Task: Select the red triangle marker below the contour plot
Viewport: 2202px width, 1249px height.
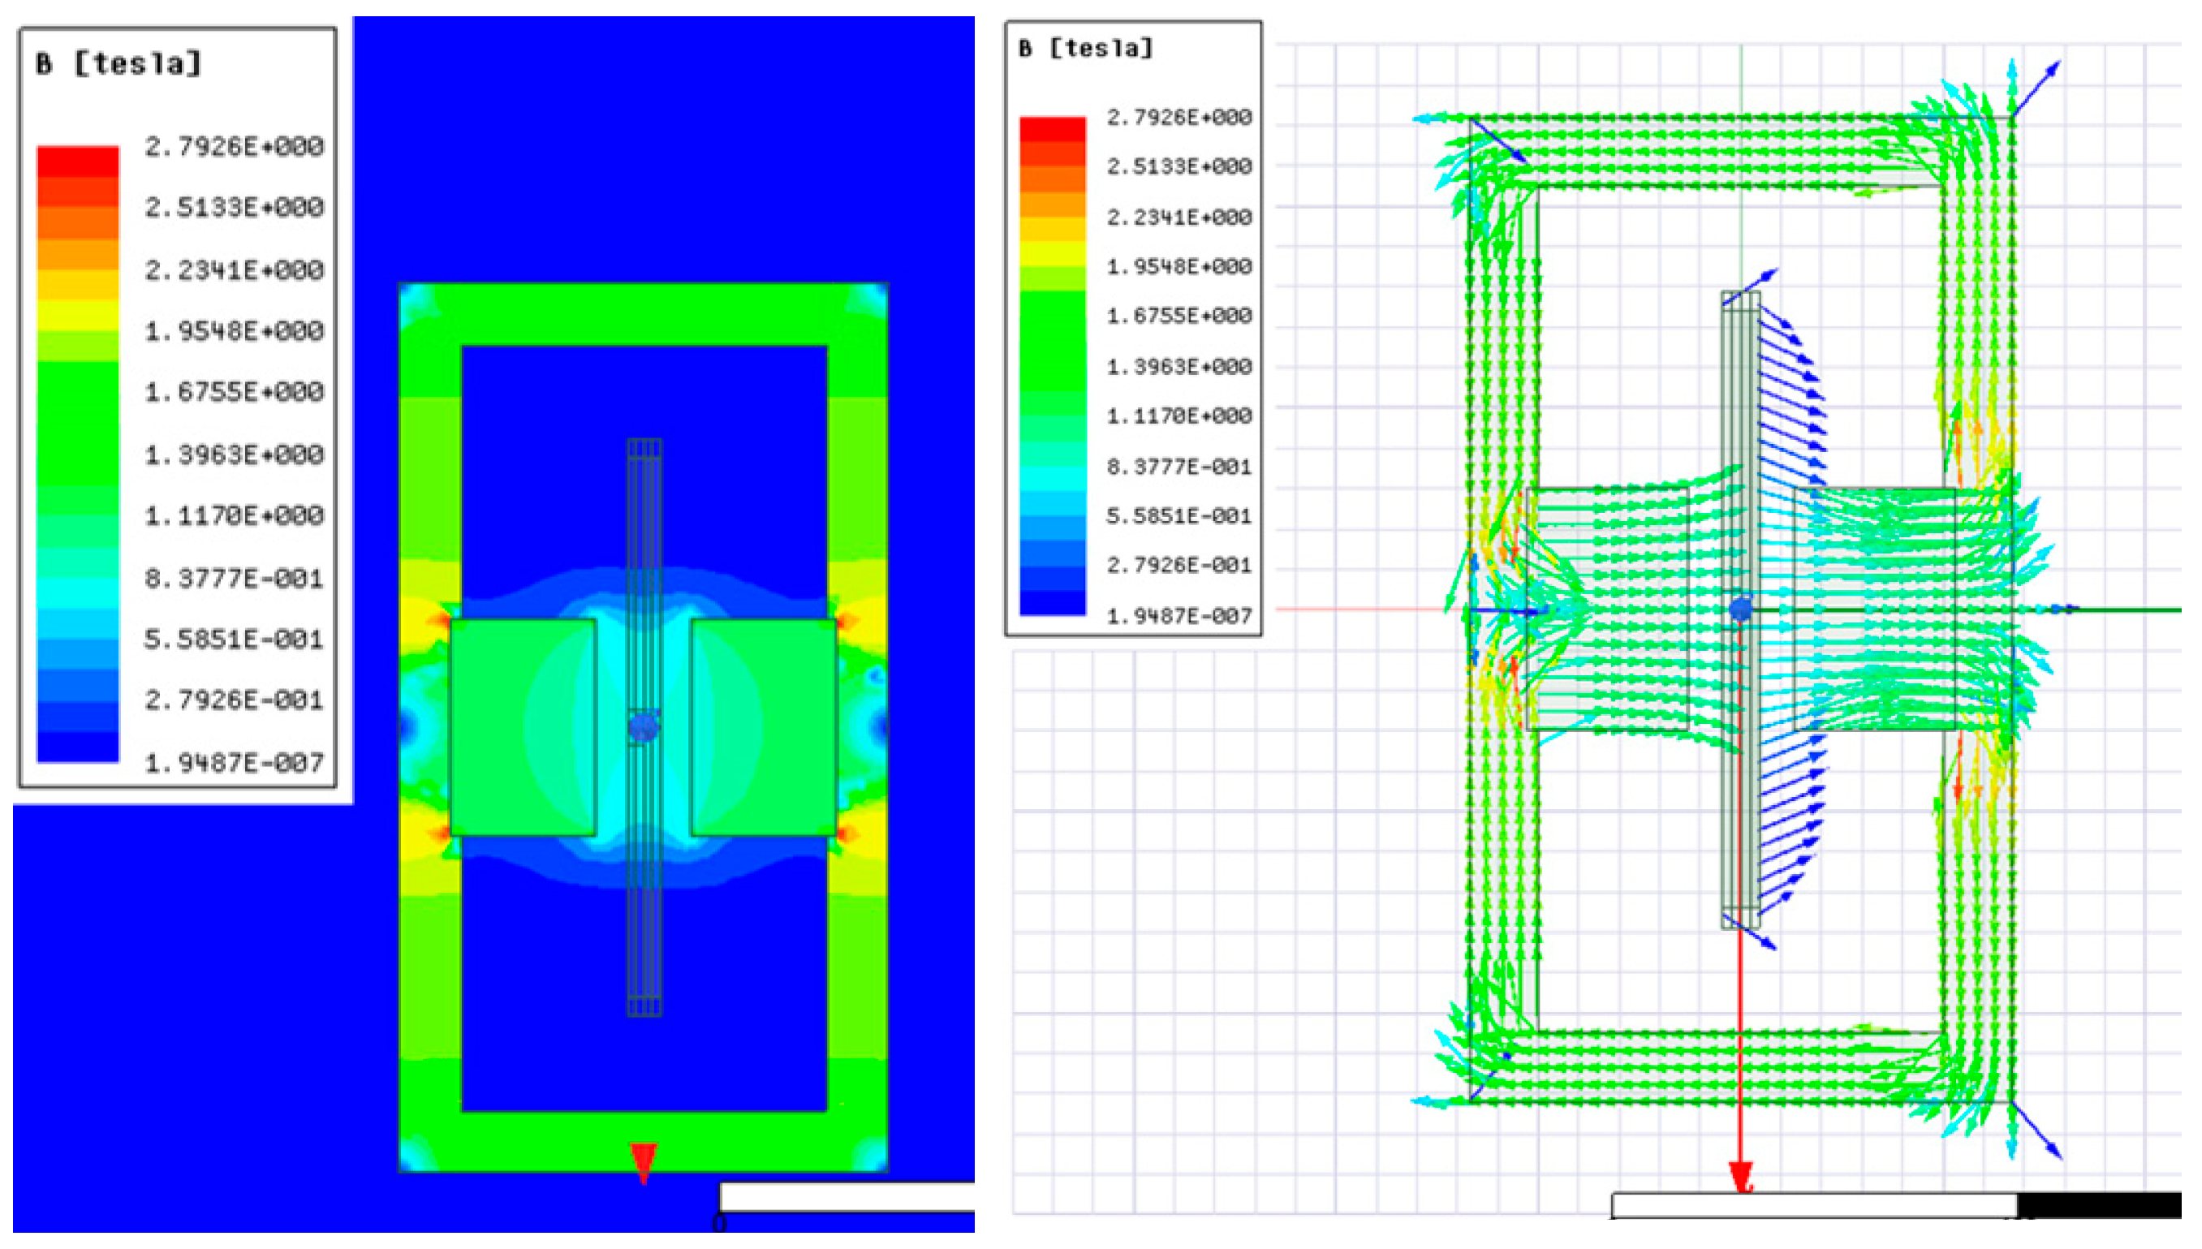Action: pos(643,1161)
